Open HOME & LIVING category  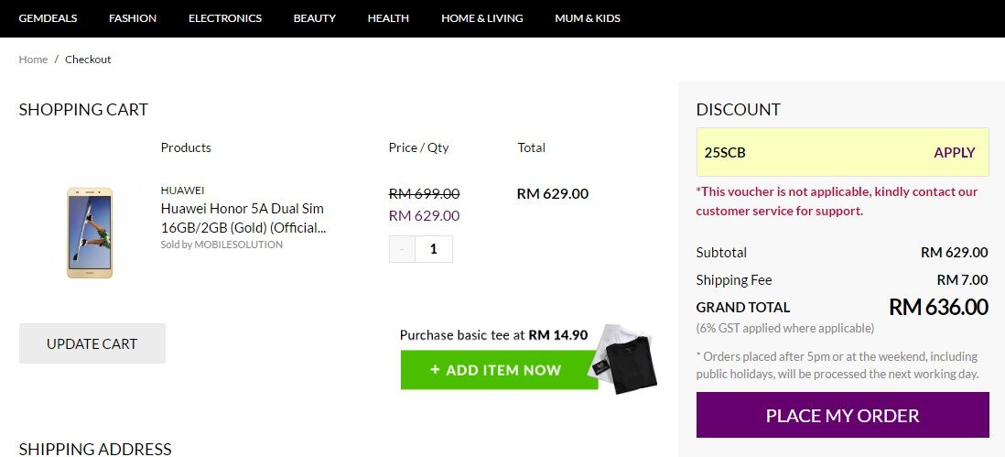[482, 18]
